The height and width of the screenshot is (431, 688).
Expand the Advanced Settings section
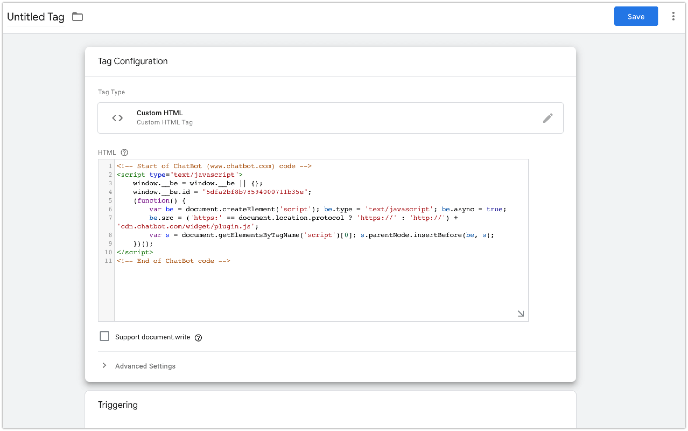(x=145, y=366)
